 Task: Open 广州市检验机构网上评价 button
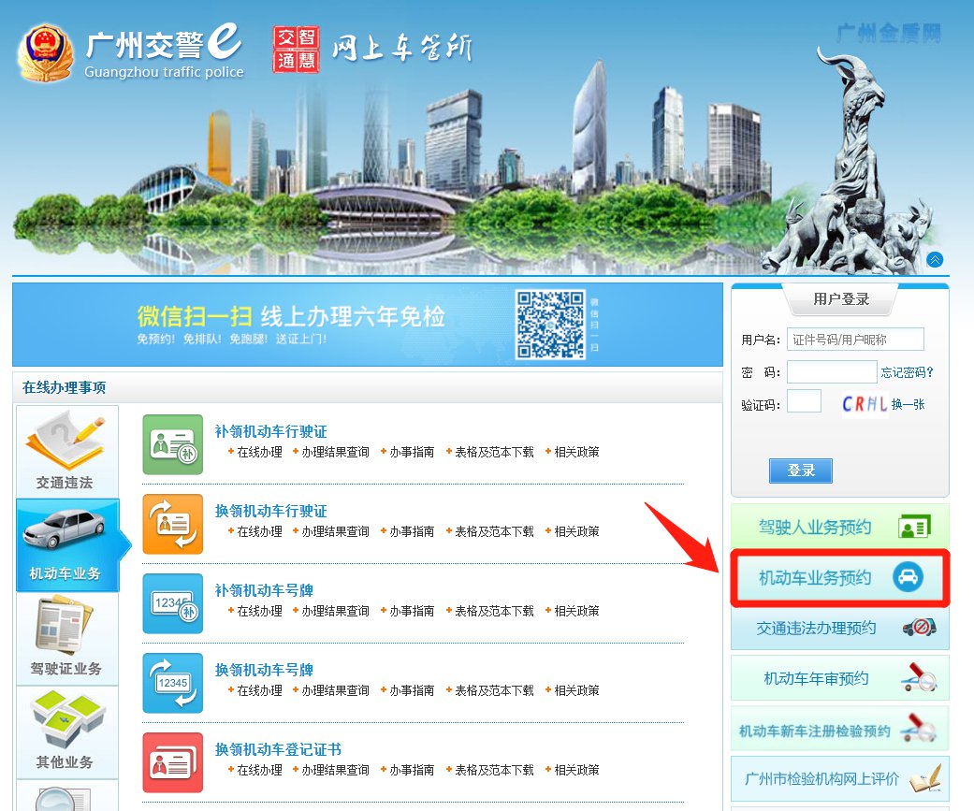point(840,778)
